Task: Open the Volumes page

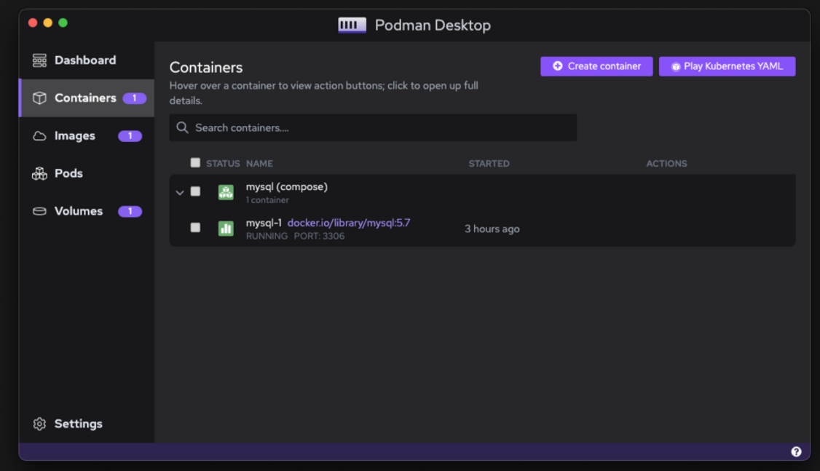Action: point(86,211)
